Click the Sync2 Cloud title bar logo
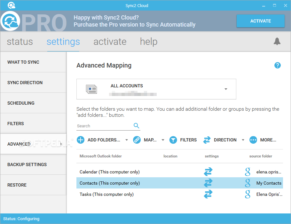The width and height of the screenshot is (291, 224). 11,5
